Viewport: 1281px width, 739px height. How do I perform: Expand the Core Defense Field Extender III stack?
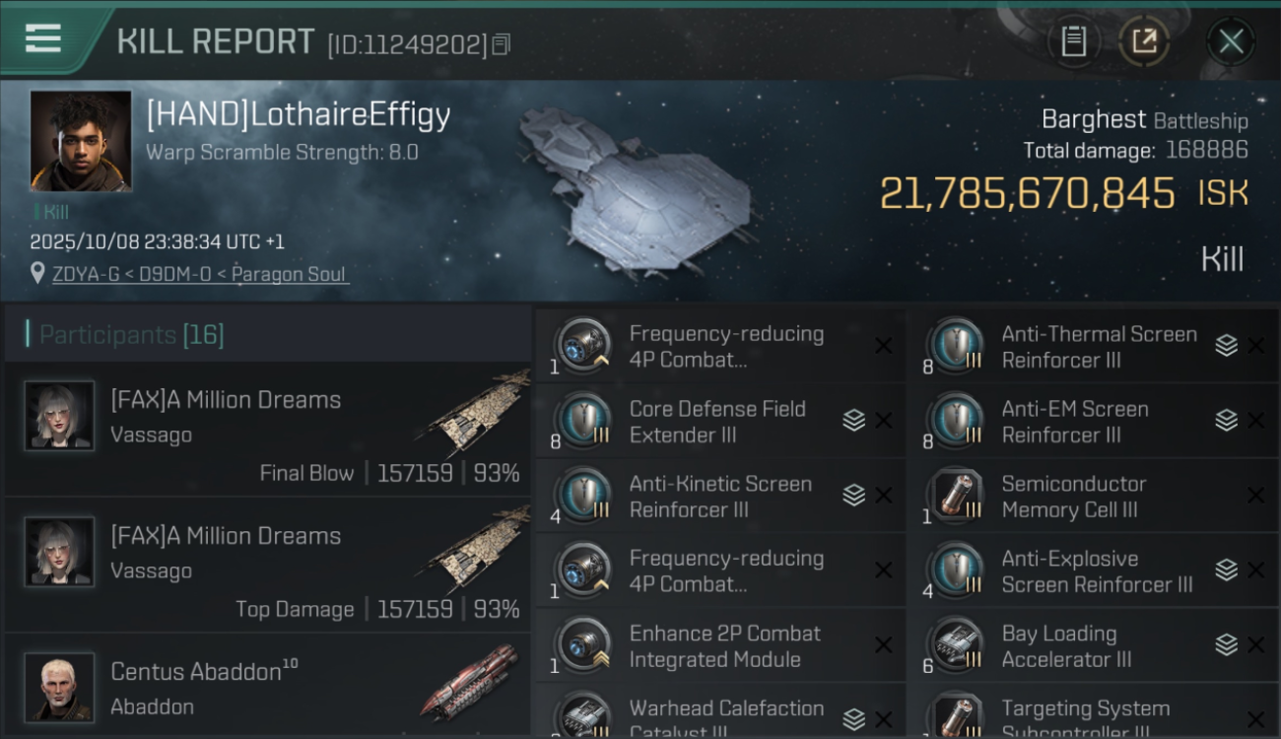tap(853, 421)
